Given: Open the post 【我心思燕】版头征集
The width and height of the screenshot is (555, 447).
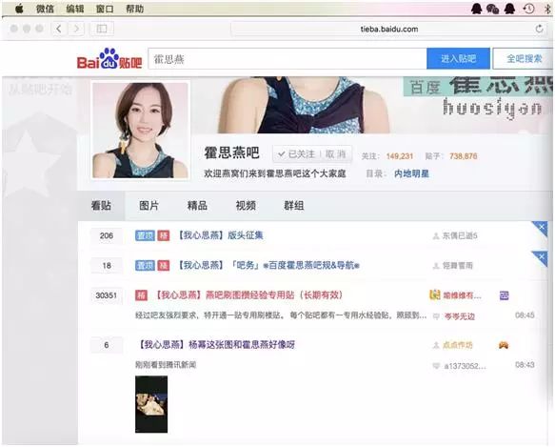Looking at the screenshot, I should (x=219, y=235).
